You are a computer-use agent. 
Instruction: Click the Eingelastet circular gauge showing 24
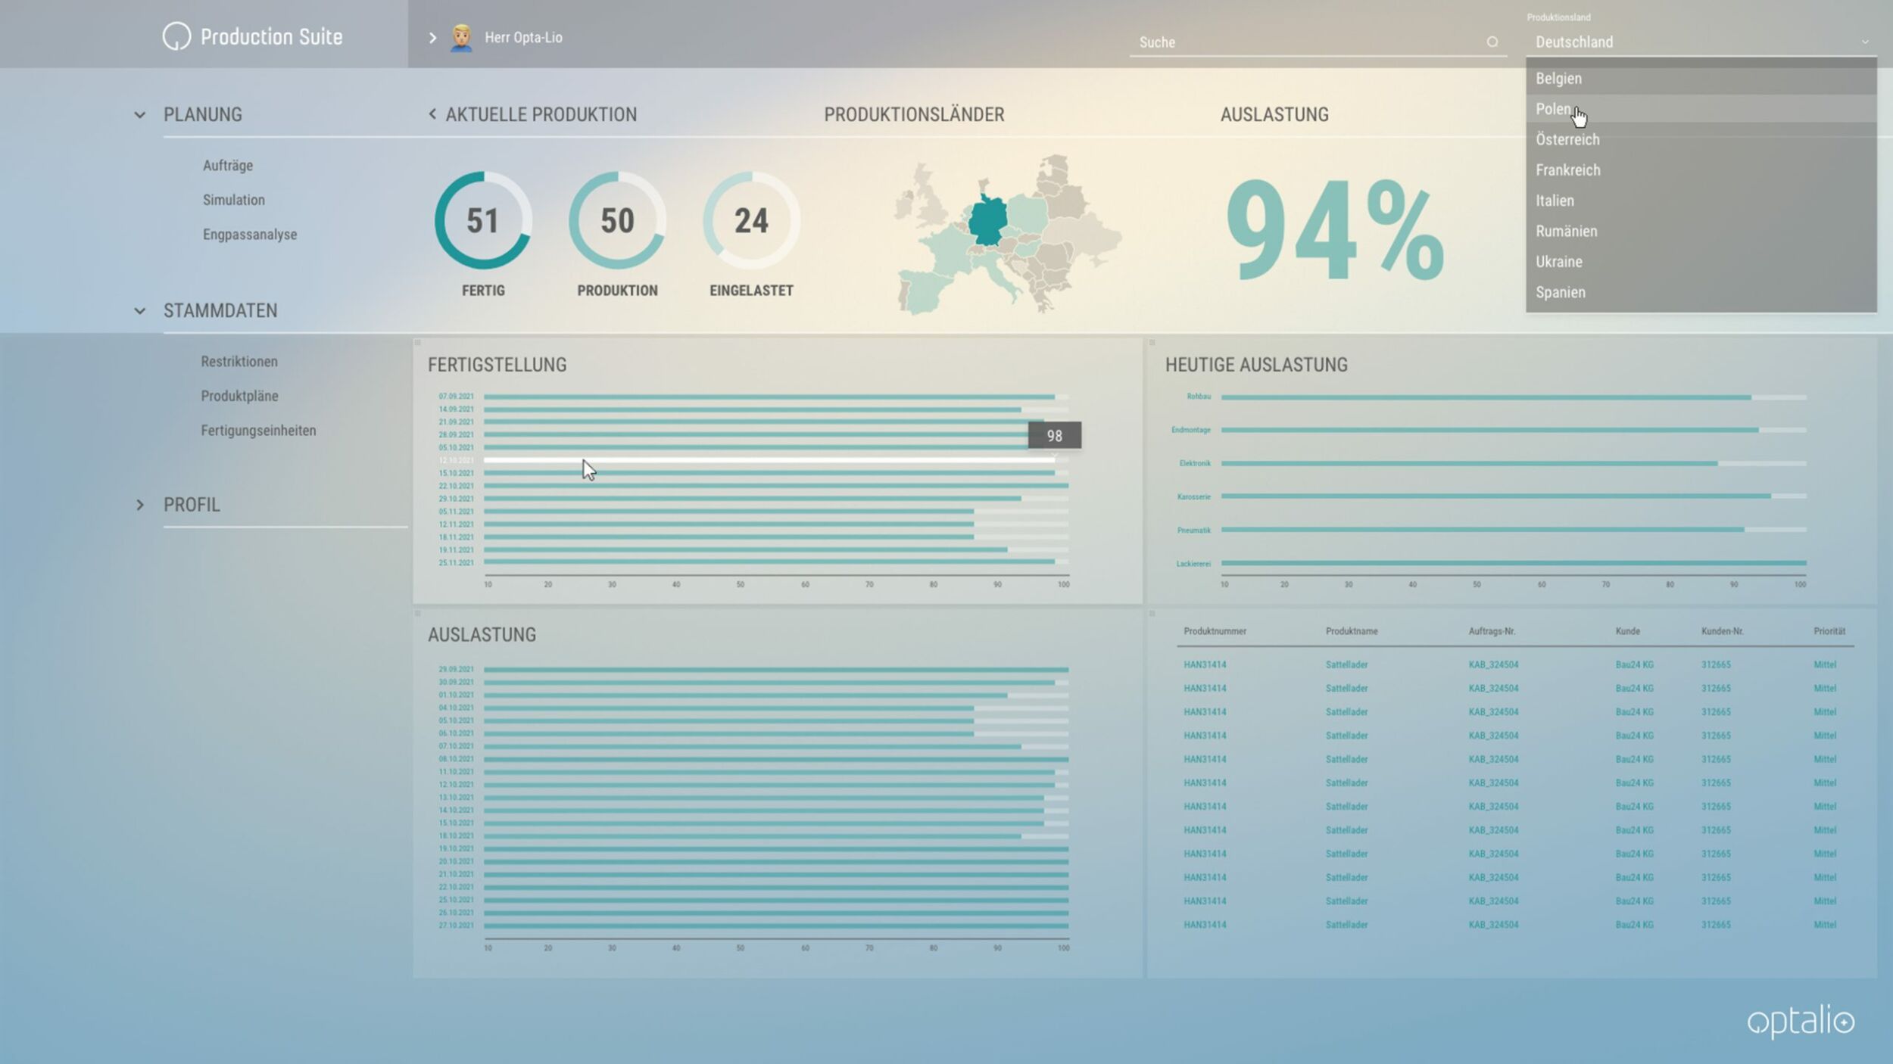751,221
